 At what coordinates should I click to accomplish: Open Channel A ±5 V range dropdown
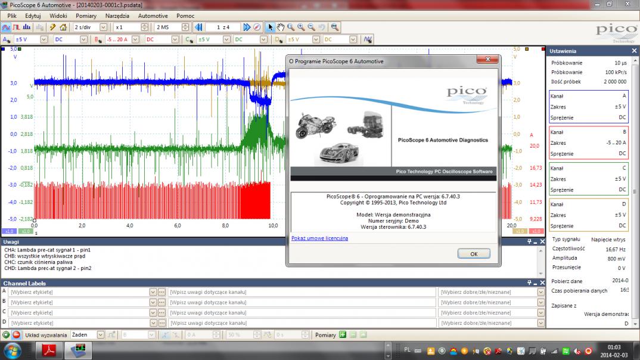43,39
